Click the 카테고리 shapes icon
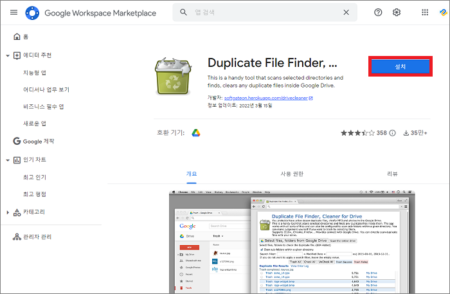Image resolution: width=450 pixels, height=294 pixels. (17, 212)
